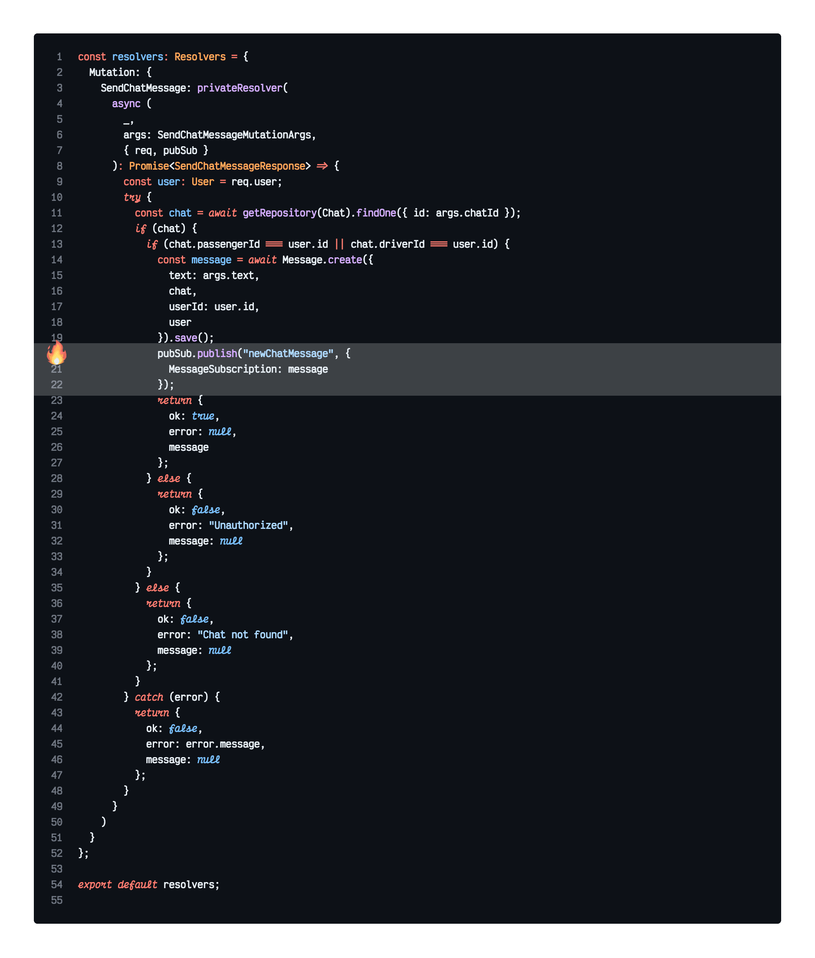This screenshot has width=815, height=958.
Task: Click 'pubSub' in the destructured context
Action: (x=180, y=151)
